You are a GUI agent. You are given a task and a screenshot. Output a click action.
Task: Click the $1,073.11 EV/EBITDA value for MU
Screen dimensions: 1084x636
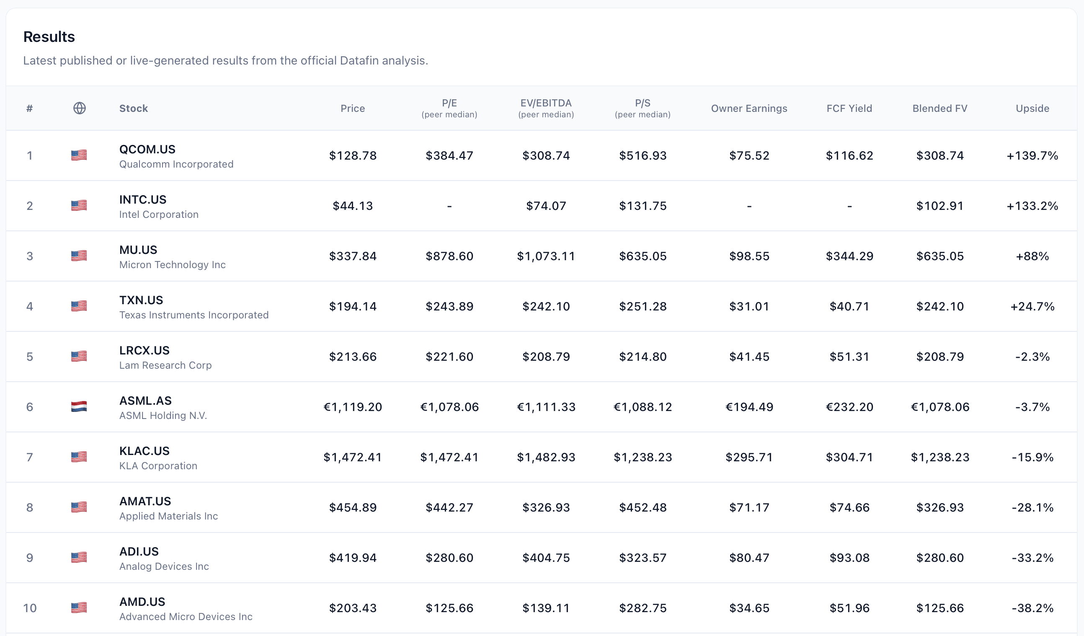(546, 256)
